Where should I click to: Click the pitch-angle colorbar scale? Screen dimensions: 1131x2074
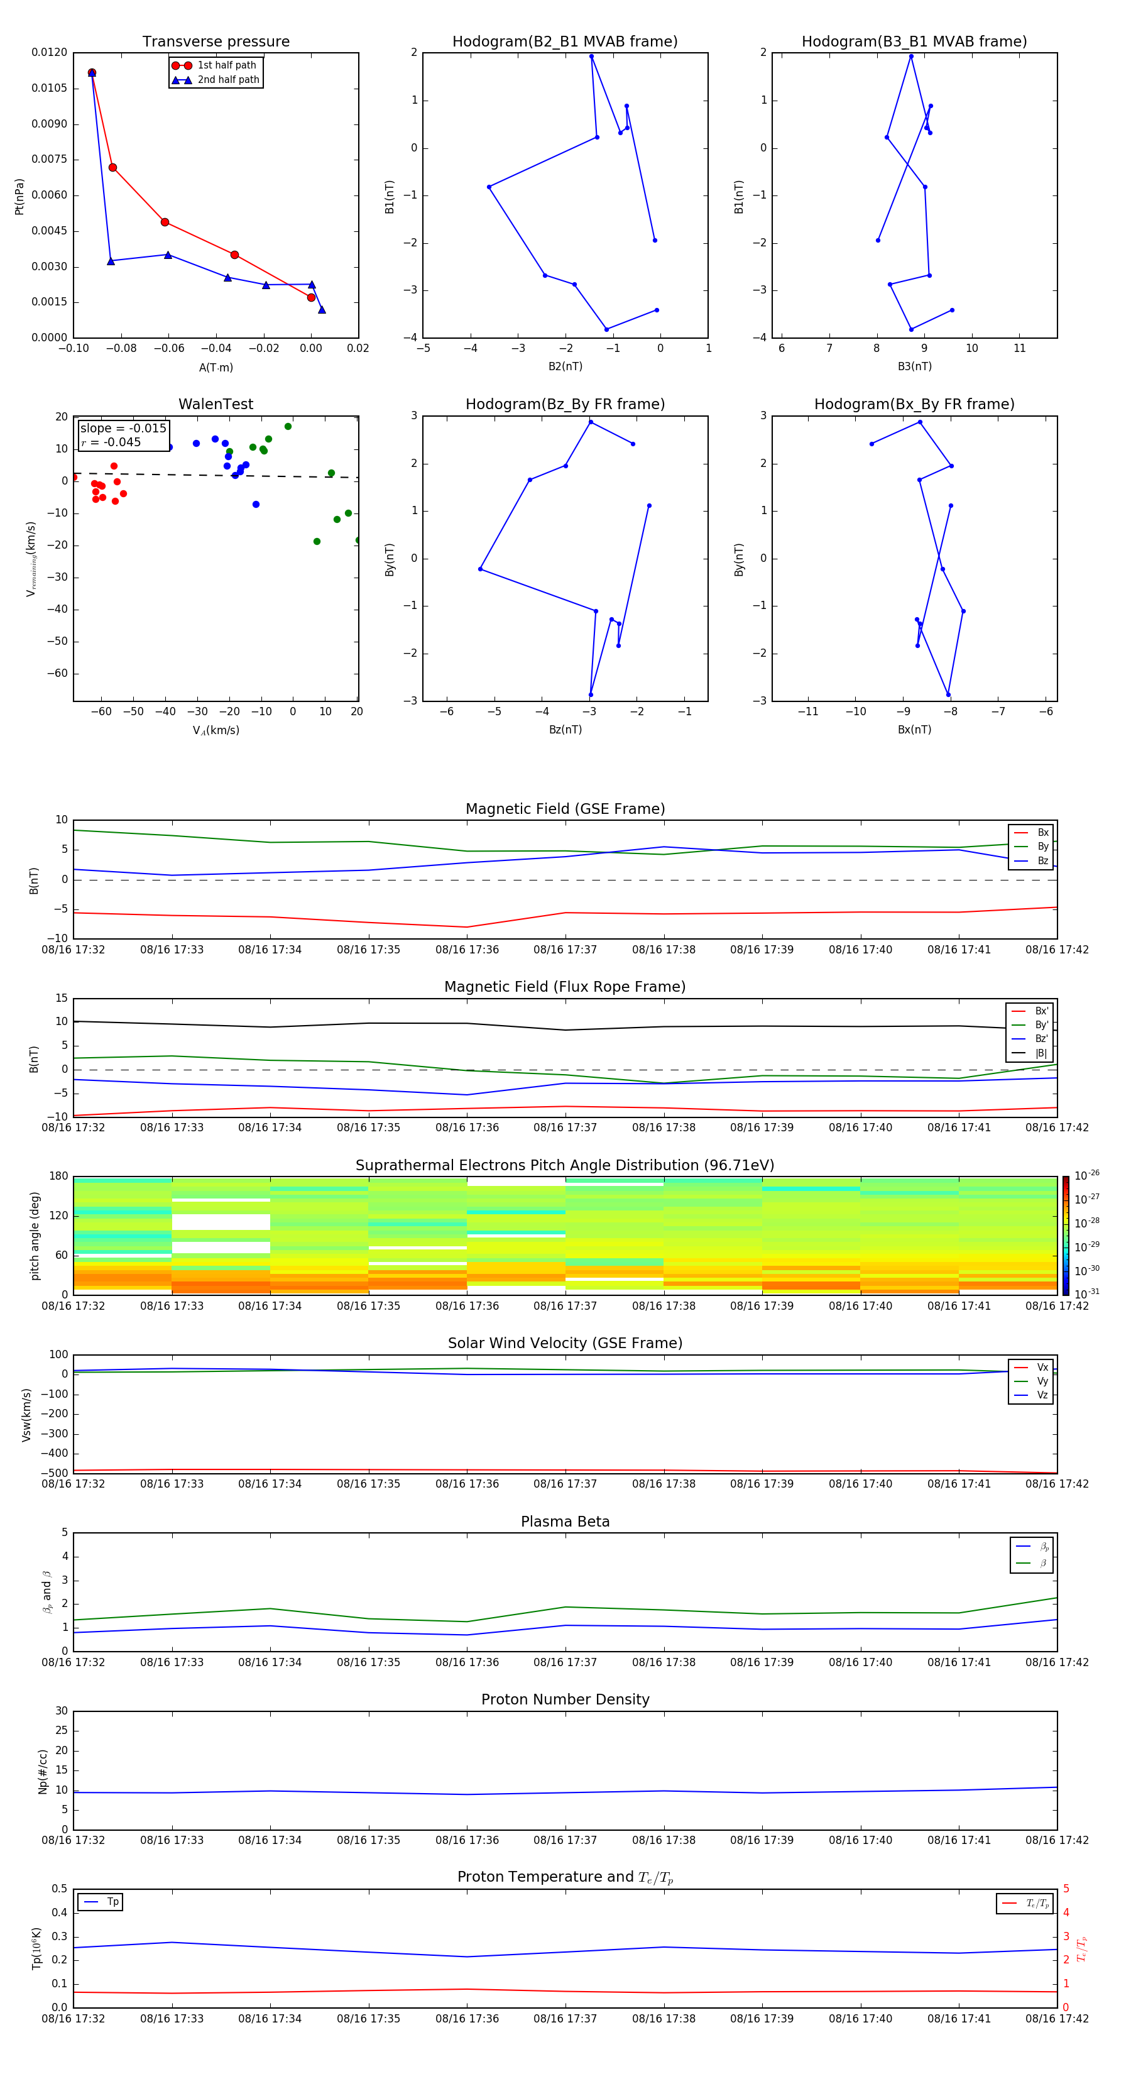(x=1066, y=1236)
